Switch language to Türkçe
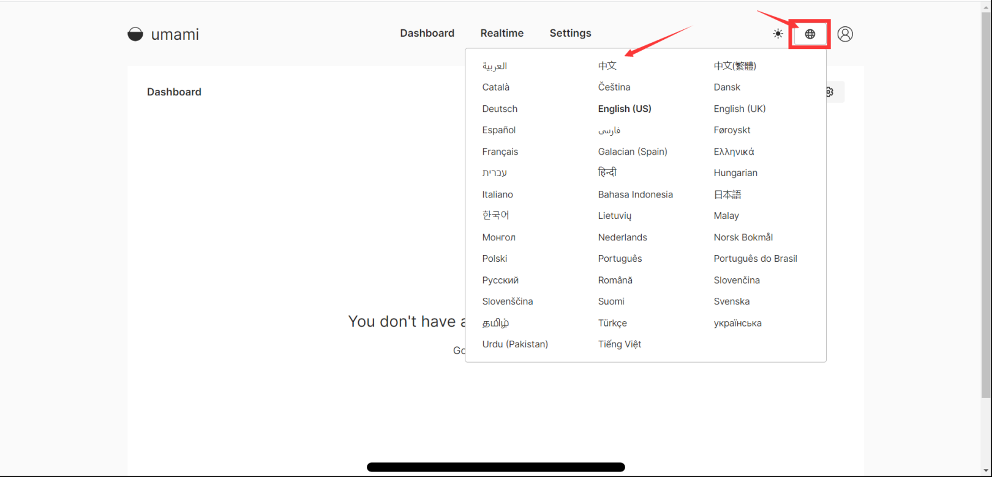Screen dimensions: 992x477 tap(612, 323)
